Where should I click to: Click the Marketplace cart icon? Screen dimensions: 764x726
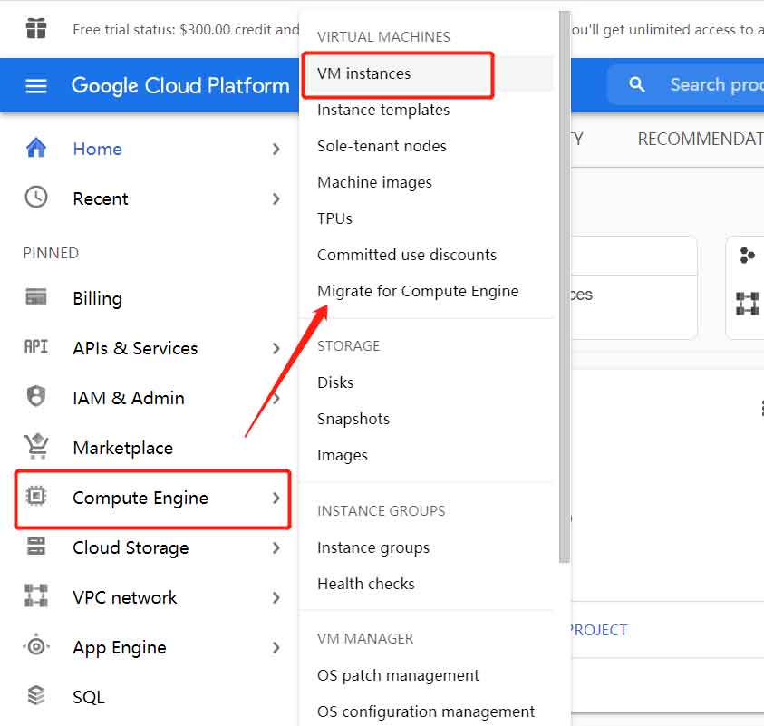tap(36, 446)
